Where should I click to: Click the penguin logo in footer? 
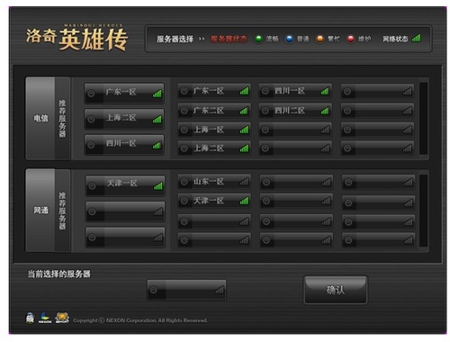pos(30,318)
